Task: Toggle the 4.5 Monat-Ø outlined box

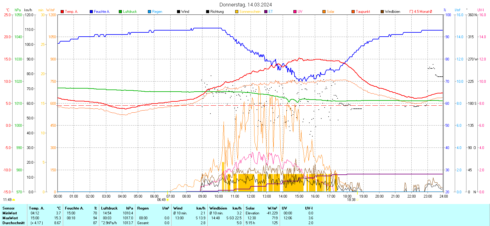Action: click(x=411, y=12)
